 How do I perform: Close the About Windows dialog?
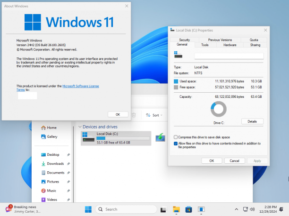(x=127, y=6)
